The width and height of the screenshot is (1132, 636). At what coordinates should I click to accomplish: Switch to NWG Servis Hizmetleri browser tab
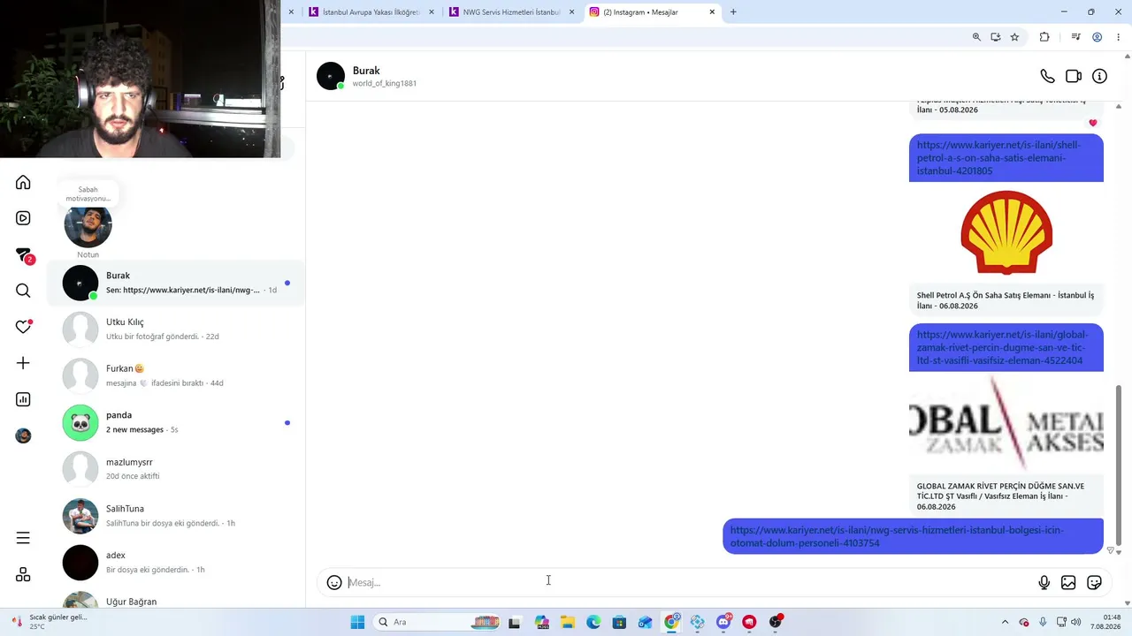click(x=512, y=12)
